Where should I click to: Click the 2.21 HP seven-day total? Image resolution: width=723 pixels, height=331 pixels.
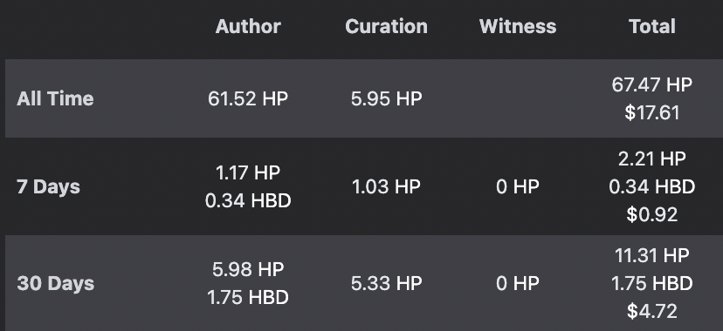[x=652, y=159]
